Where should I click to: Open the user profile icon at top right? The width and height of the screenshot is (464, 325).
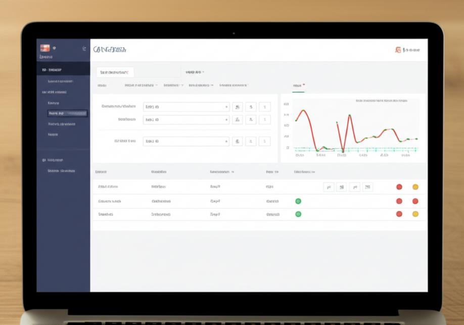click(398, 50)
